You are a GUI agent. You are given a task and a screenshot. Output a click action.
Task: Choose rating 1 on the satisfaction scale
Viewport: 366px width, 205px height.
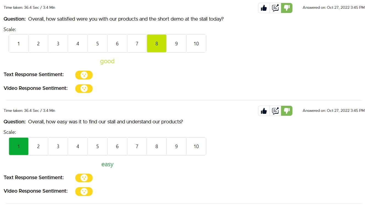pos(19,43)
